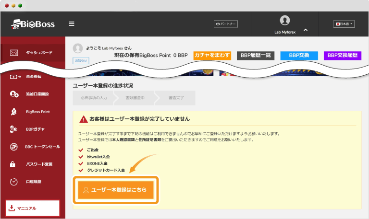Click the BigBoss Point sidebar icon
Screen dimensions: 369x219
click(x=13, y=112)
